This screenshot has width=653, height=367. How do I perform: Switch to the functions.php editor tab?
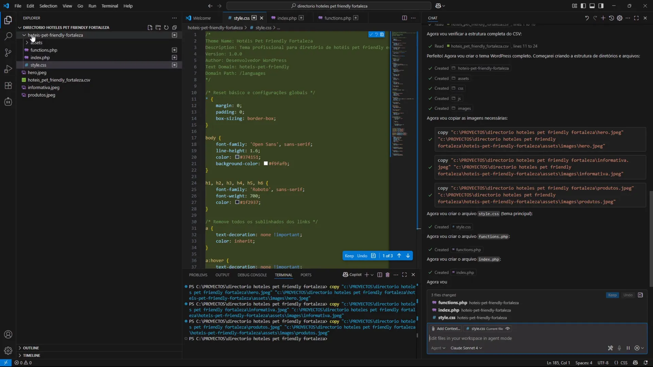338,18
